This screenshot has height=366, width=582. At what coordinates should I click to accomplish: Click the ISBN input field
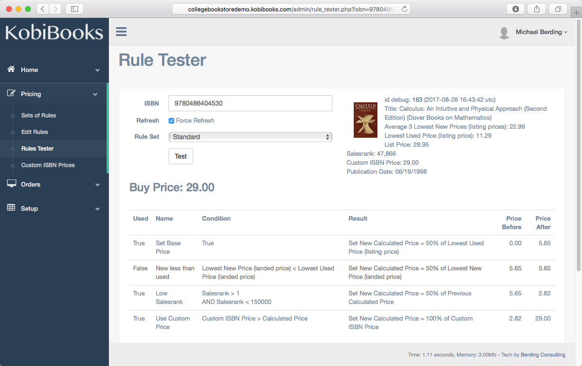(x=251, y=103)
